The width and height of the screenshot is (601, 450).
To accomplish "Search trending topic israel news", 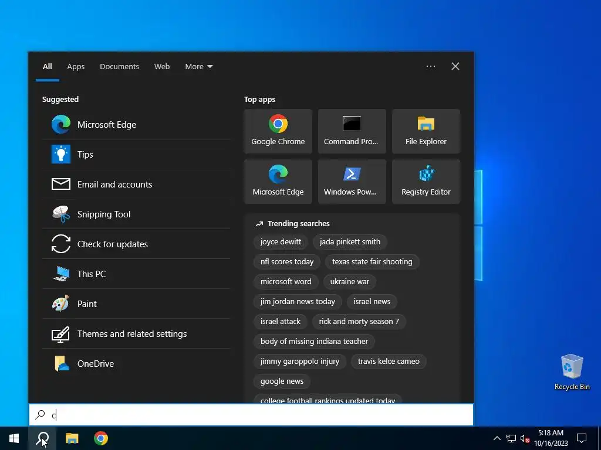I will (372, 302).
